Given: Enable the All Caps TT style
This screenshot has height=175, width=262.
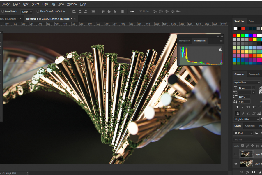Looking at the screenshot, I should pyautogui.click(x=248, y=107).
